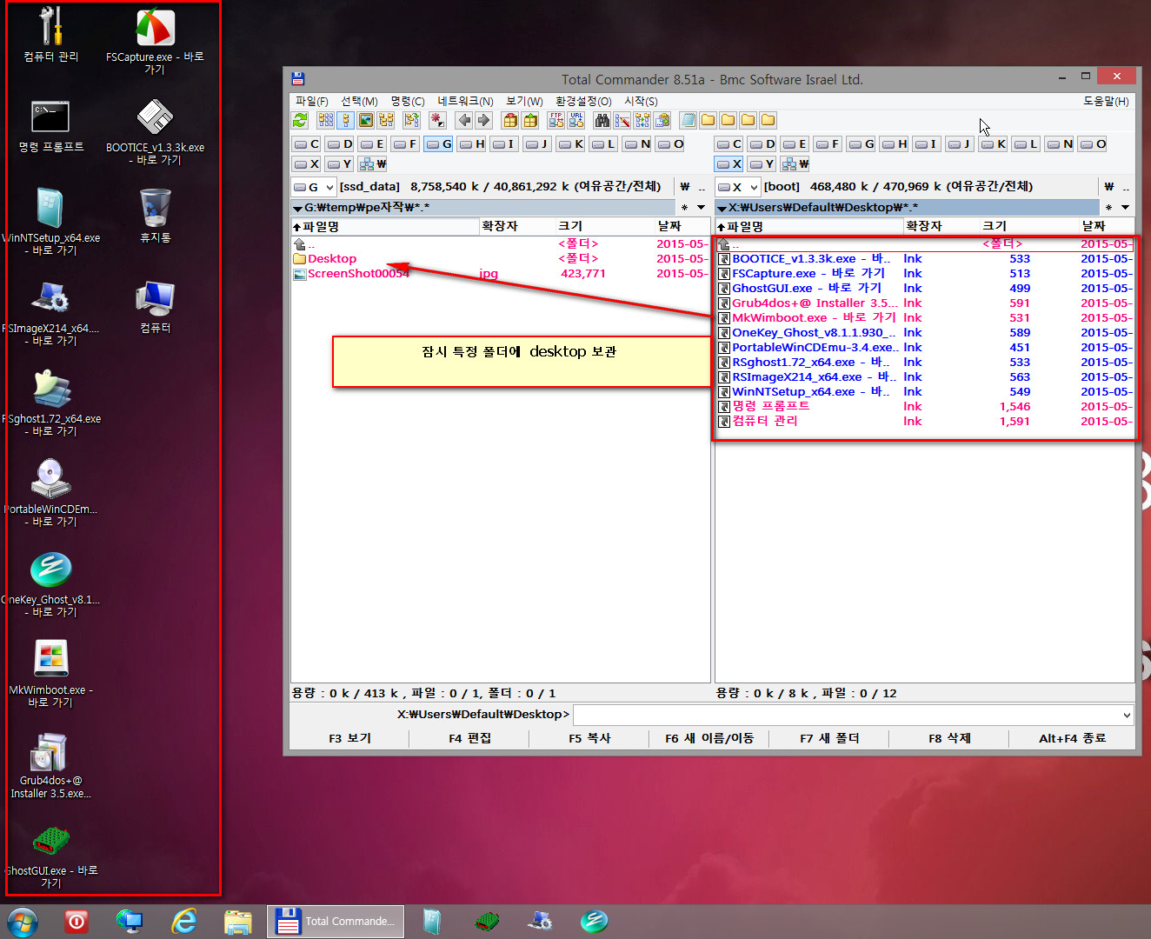This screenshot has width=1151, height=939.
Task: Switch right panel to drive G
Action: 862,144
